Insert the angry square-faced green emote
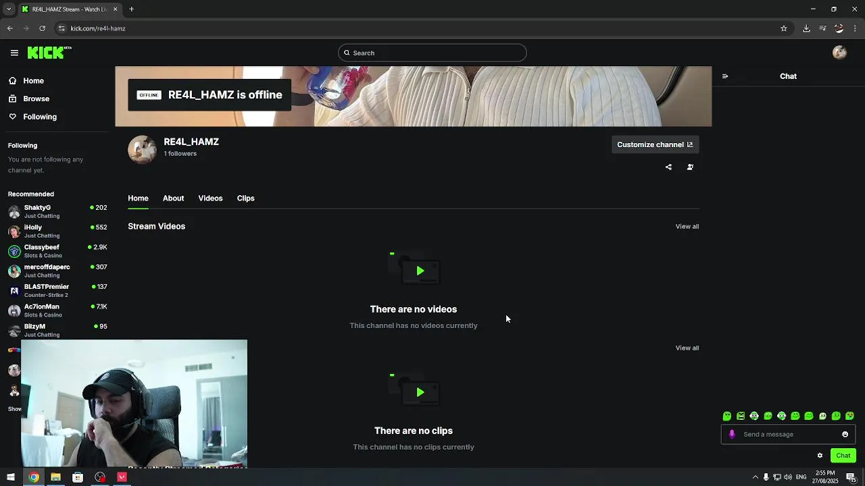The height and width of the screenshot is (486, 865). (741, 416)
